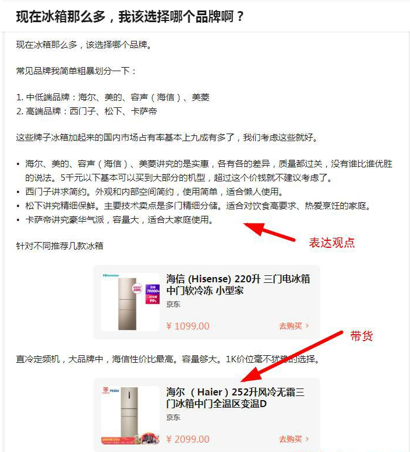Open the Hisense 220L fridge thumbnail
Image resolution: width=410 pixels, height=452 pixels.
click(130, 302)
